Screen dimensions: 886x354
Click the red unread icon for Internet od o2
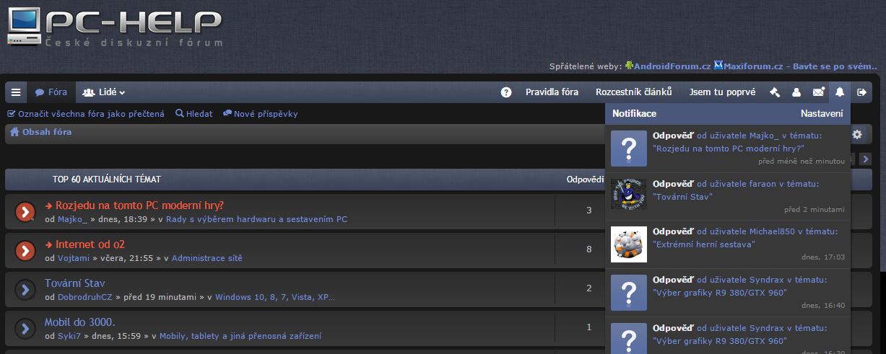25,250
